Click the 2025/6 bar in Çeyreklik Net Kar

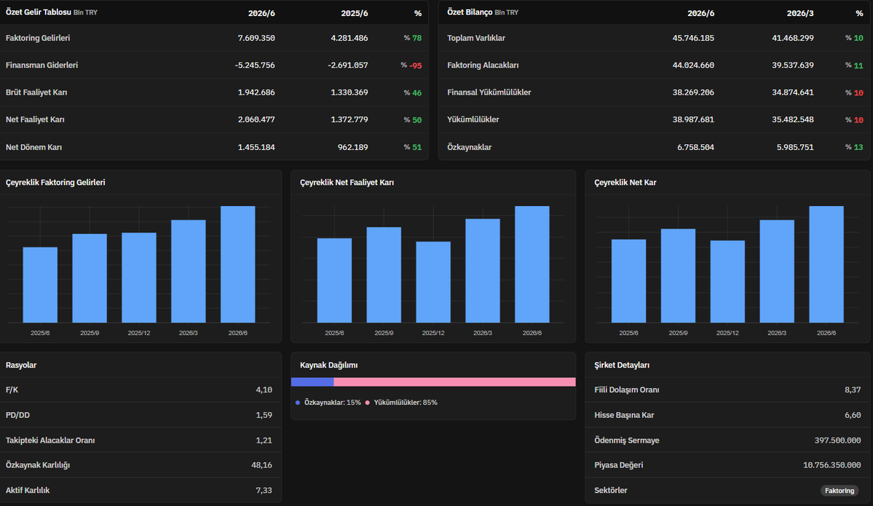pos(628,280)
